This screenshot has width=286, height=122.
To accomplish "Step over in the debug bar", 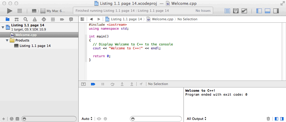I will coord(112,84).
